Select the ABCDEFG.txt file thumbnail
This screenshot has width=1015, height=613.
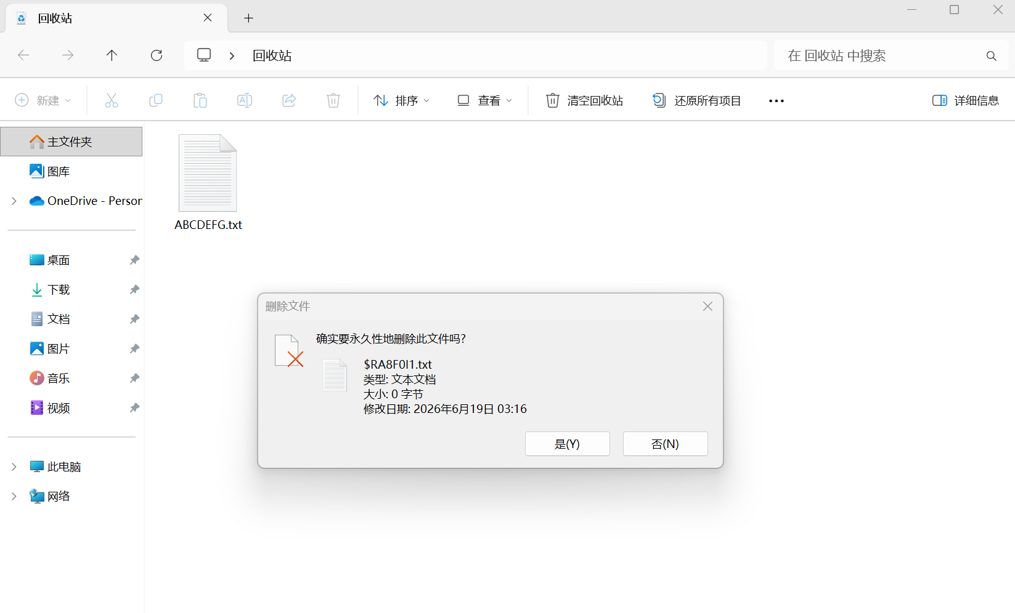coord(208,173)
